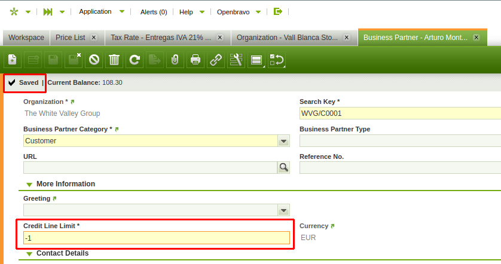The width and height of the screenshot is (501, 264).
Task: Click the Undo Changes cancel icon
Action: click(x=94, y=60)
